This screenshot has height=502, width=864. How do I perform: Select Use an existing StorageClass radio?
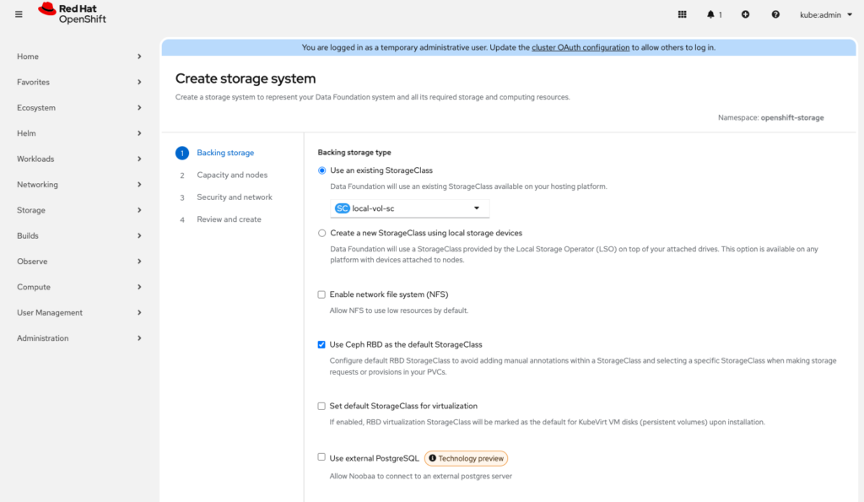click(321, 170)
